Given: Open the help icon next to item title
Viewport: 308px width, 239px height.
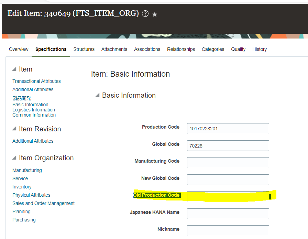Looking at the screenshot, I should (x=145, y=13).
